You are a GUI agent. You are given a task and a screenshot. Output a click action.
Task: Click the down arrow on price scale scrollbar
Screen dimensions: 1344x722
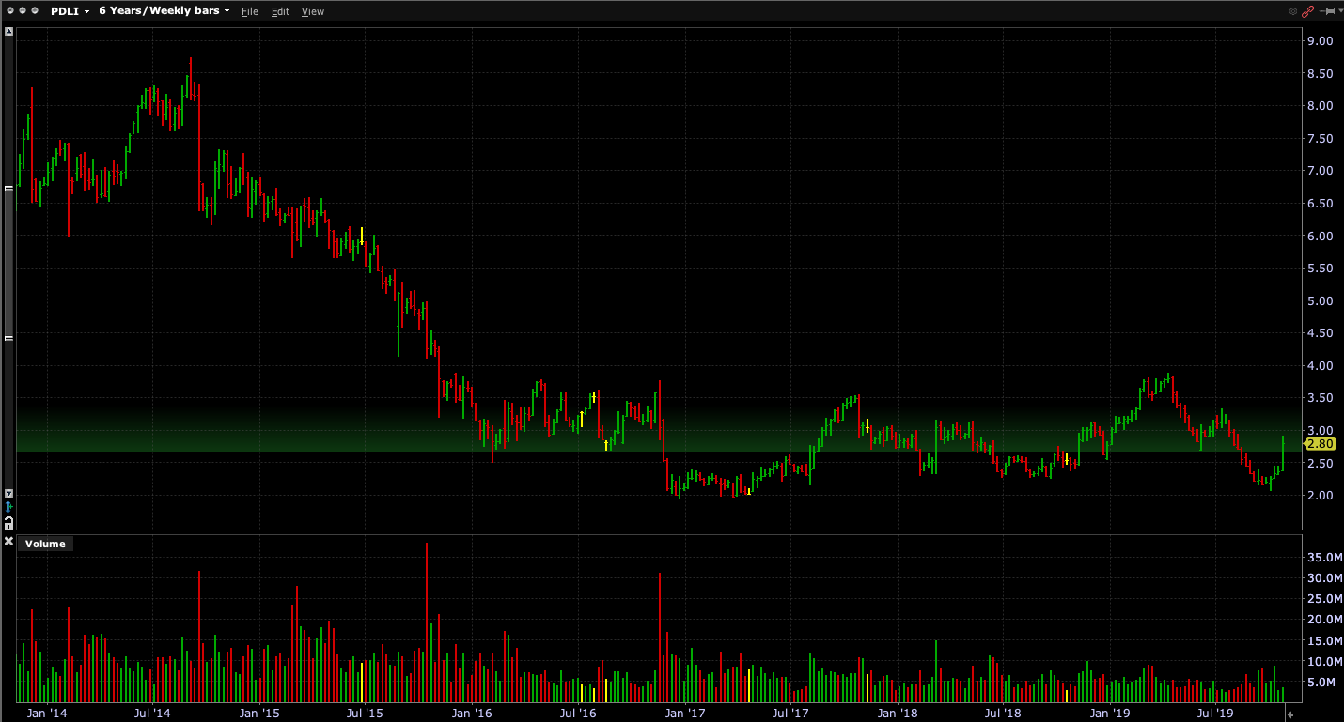pyautogui.click(x=8, y=493)
